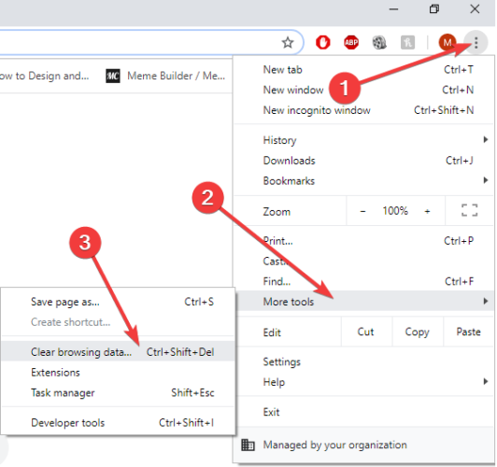Open the M profile avatar
The image size is (497, 467).
click(x=447, y=42)
